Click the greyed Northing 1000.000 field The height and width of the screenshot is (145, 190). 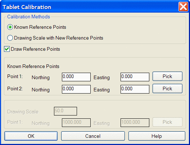[76, 123]
